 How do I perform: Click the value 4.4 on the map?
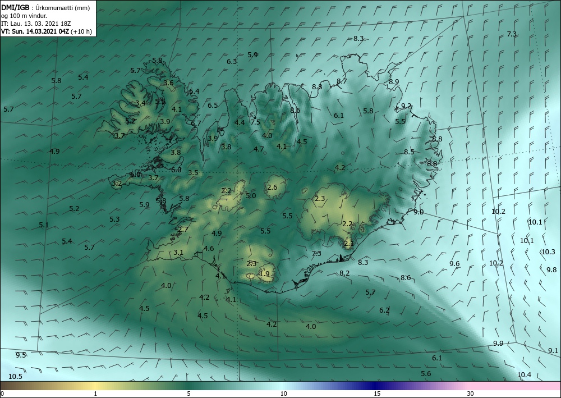pyautogui.click(x=240, y=123)
